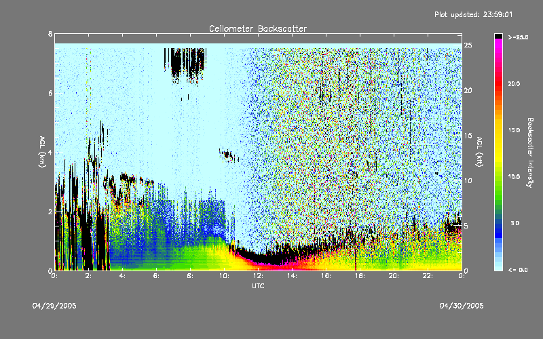Image resolution: width=543 pixels, height=339 pixels.
Task: Select the '15' kft altitude tick
Action: (x=468, y=136)
